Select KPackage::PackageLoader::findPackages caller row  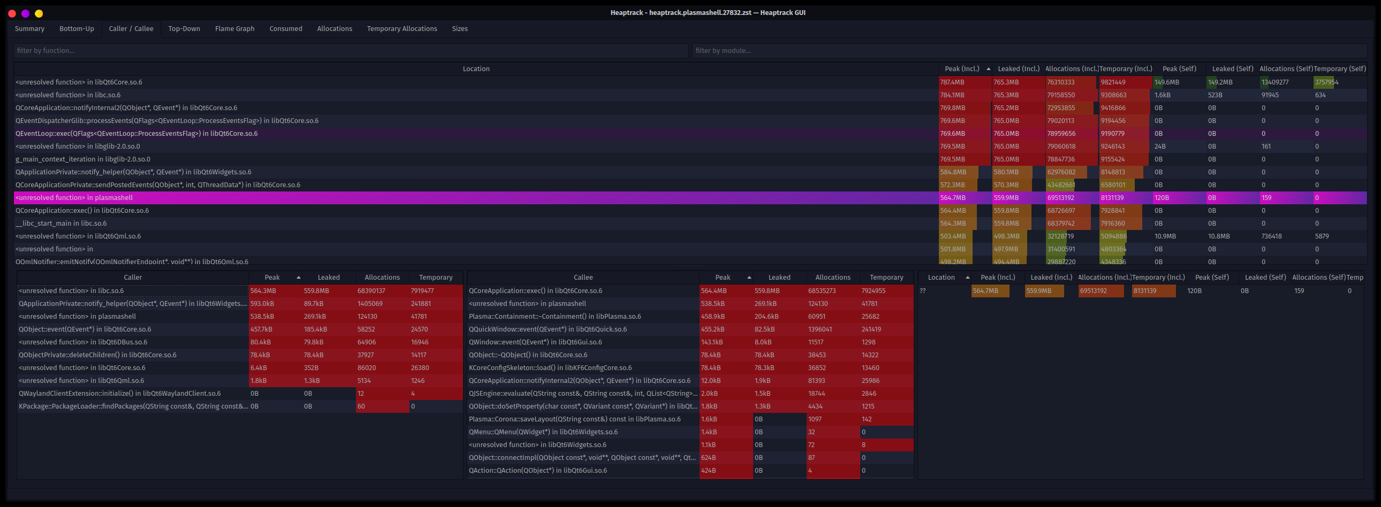[x=240, y=407]
